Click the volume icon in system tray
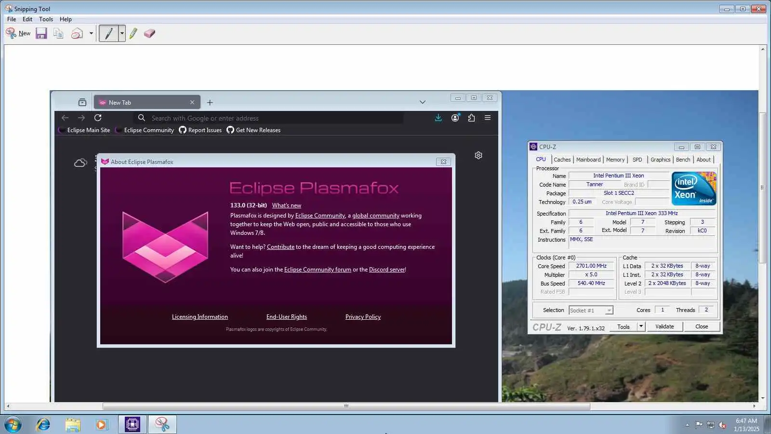Screen dimensions: 771x434 pyautogui.click(x=722, y=425)
